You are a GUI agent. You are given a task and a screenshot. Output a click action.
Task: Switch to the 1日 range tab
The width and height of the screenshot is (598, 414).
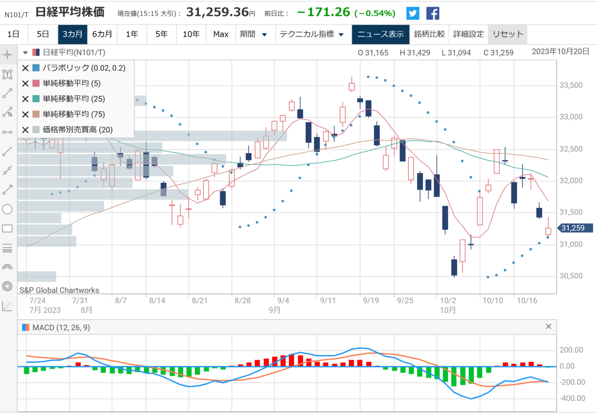point(13,34)
